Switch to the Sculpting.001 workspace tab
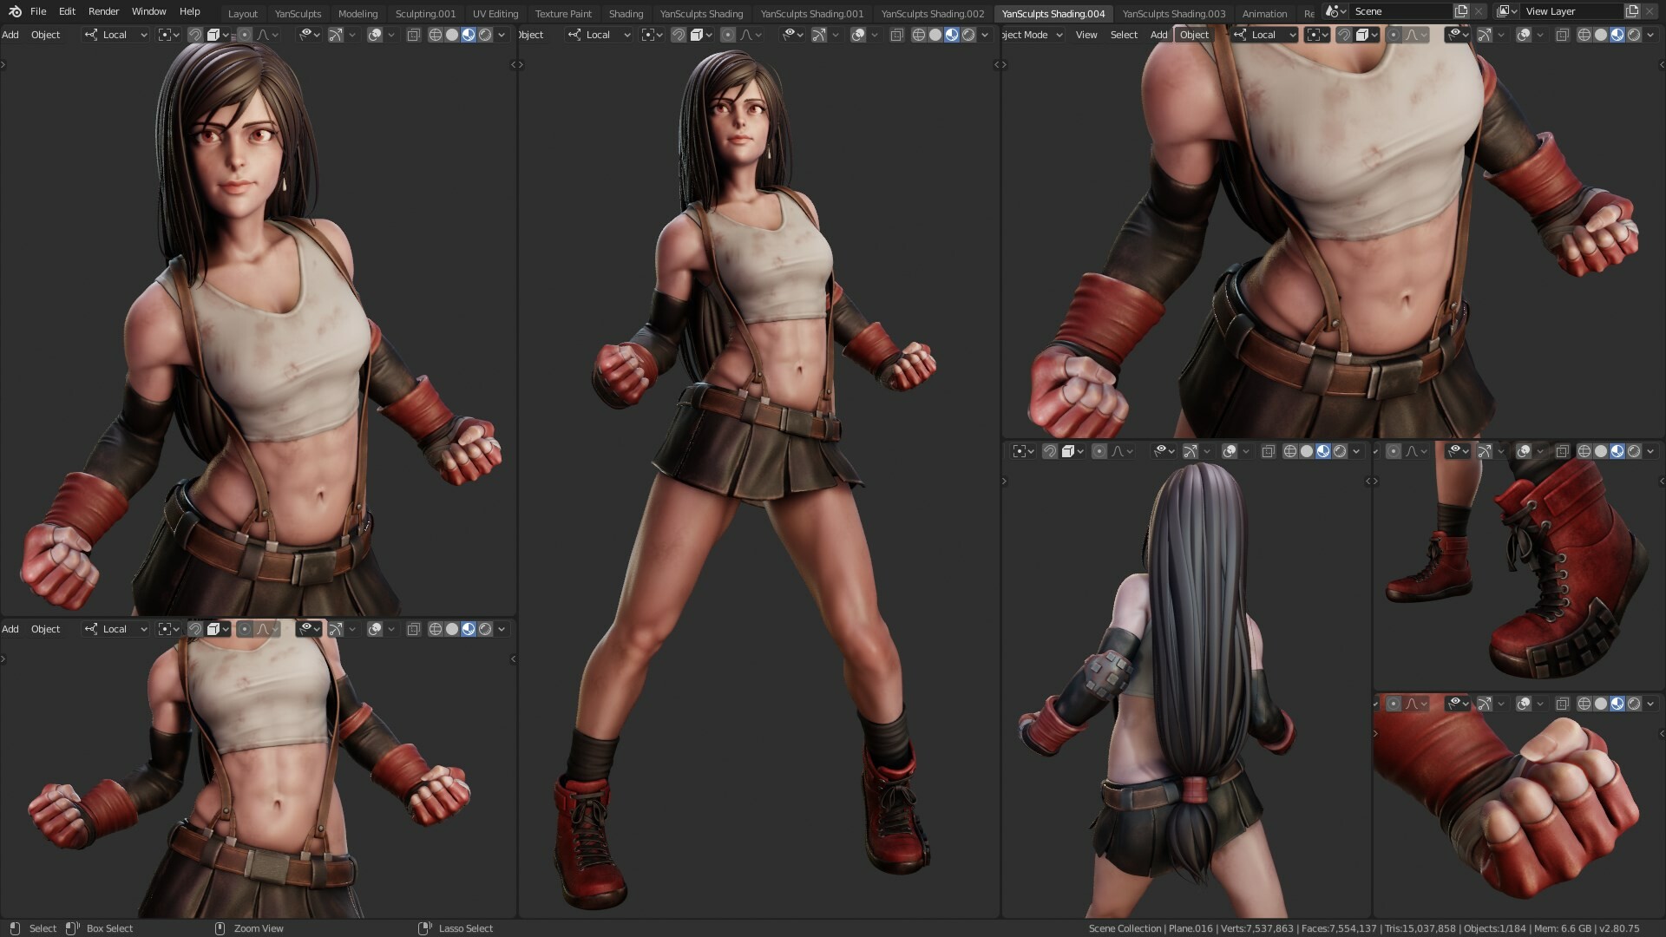Viewport: 1666px width, 937px height. pyautogui.click(x=425, y=14)
